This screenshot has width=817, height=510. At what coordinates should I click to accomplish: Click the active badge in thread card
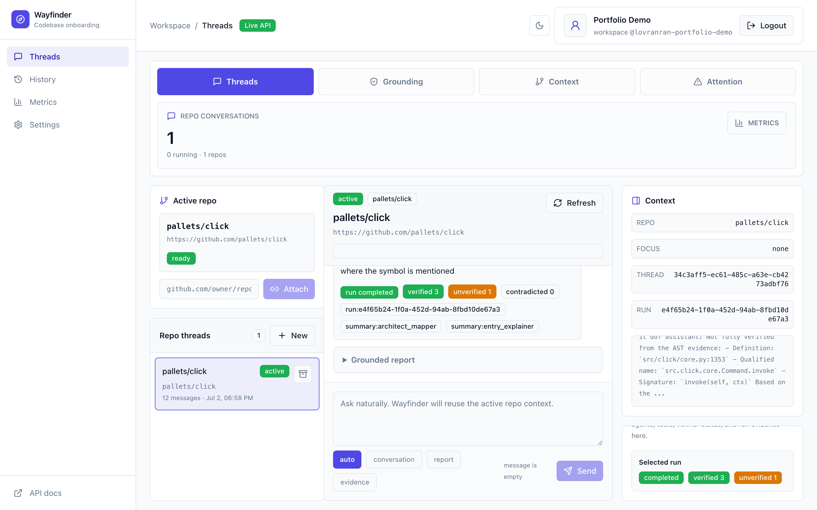pyautogui.click(x=274, y=371)
